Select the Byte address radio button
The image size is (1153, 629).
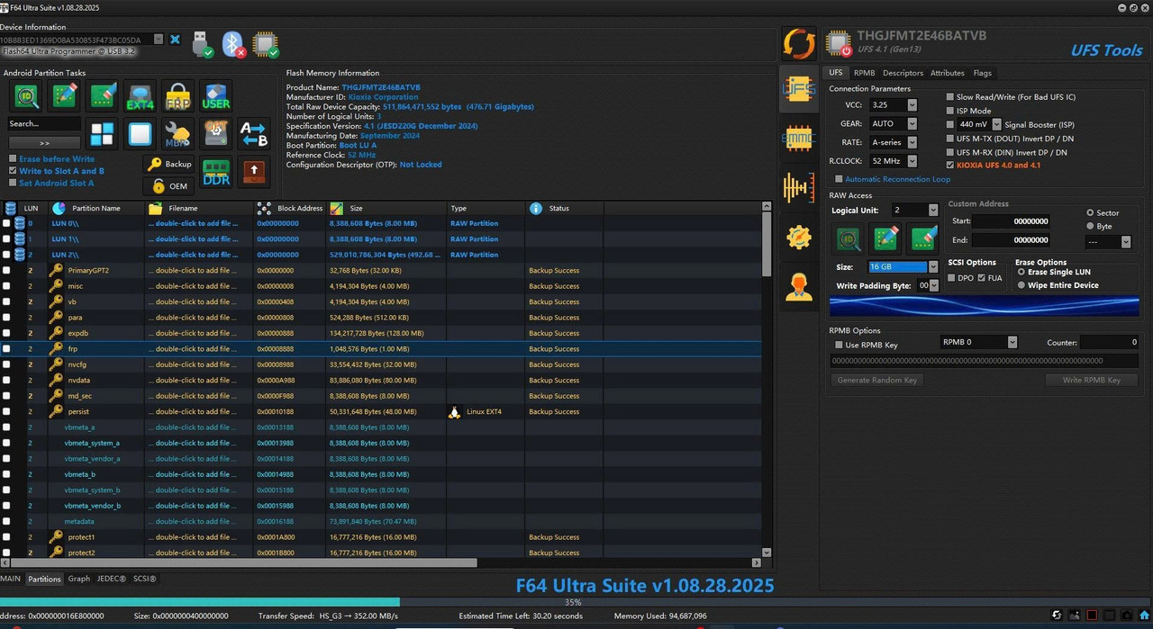click(x=1091, y=226)
